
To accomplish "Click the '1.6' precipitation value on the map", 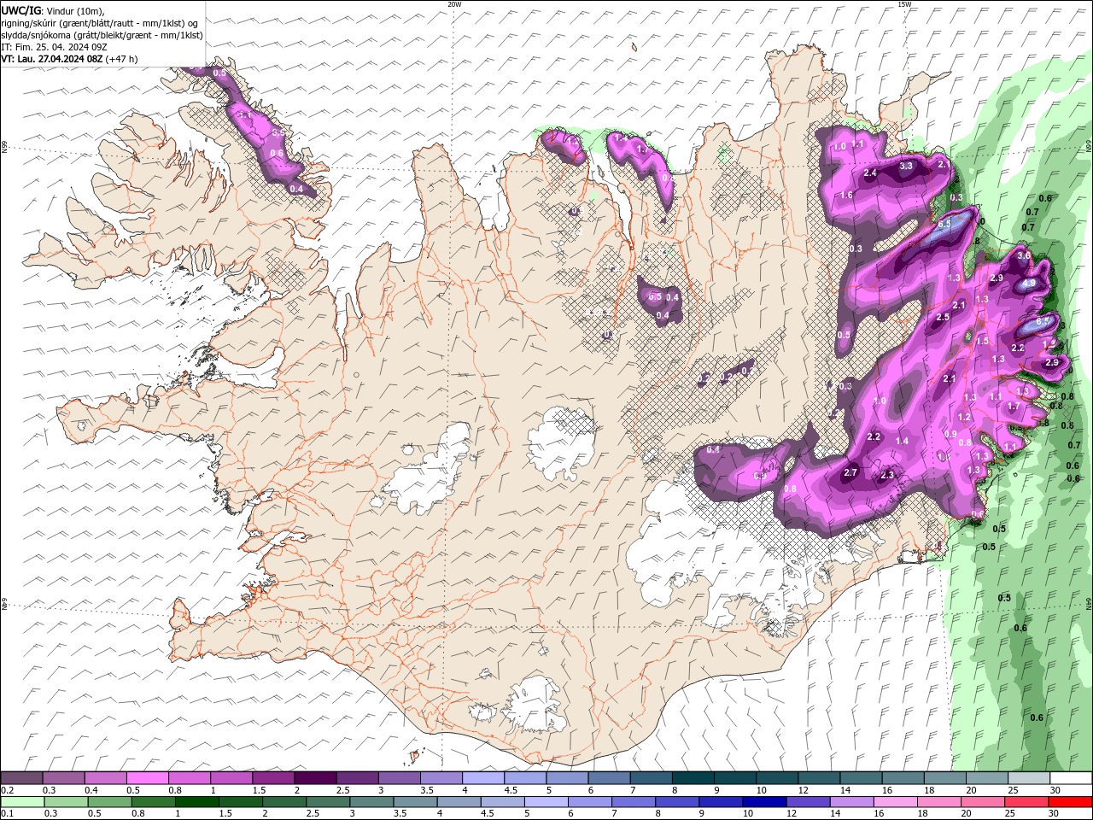I will pos(846,195).
